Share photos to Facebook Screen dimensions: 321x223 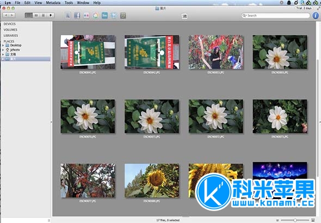tap(77, 16)
